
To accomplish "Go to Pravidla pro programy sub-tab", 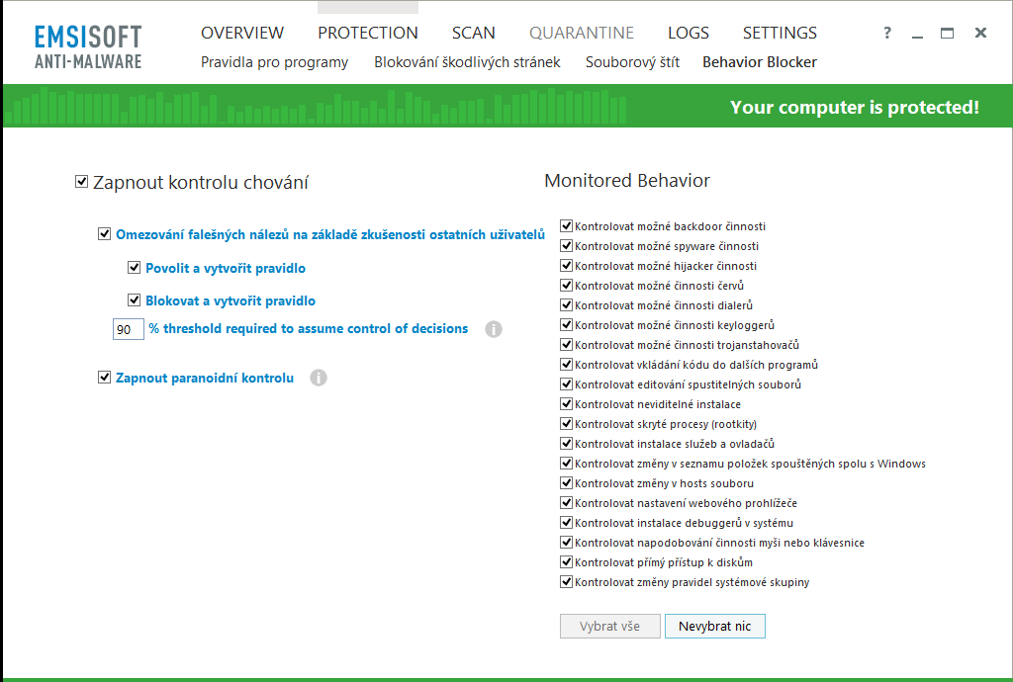I will (274, 62).
